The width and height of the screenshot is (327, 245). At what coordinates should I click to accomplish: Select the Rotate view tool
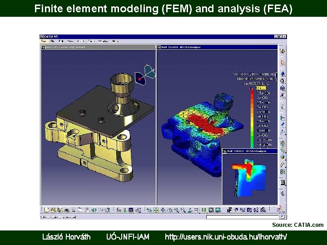pos(170,210)
